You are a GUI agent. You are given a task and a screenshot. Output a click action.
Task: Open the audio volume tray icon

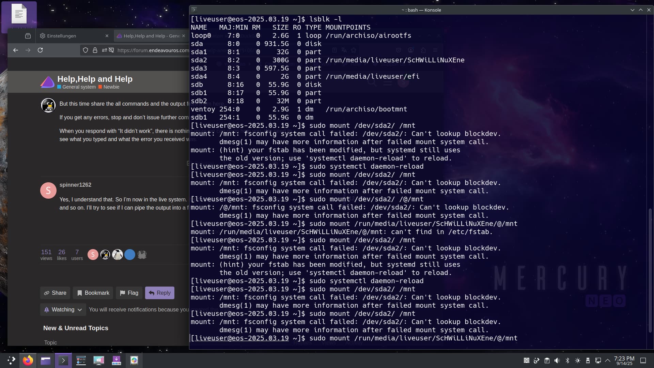[x=557, y=360]
